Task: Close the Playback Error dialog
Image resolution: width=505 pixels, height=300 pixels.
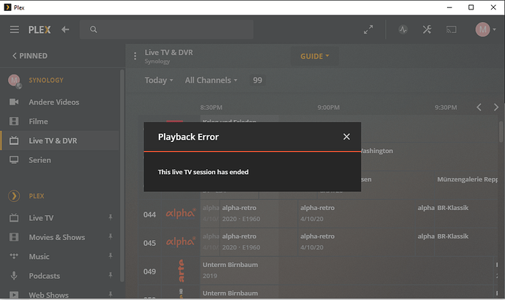Action: [x=346, y=137]
